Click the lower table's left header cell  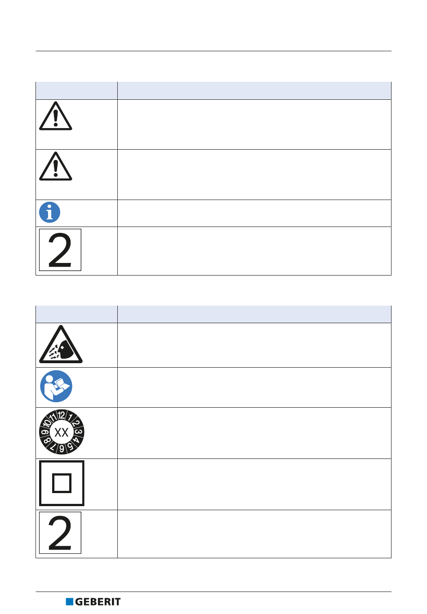(x=76, y=314)
